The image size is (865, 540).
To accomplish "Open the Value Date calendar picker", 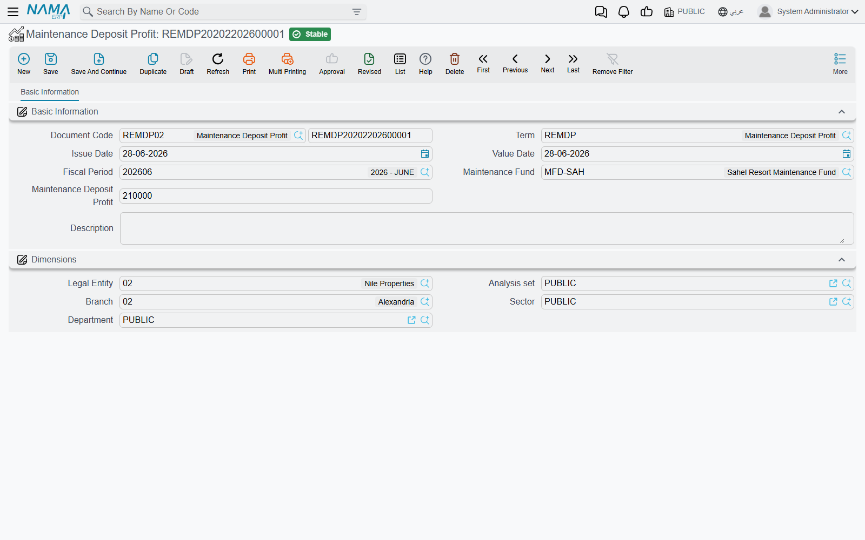I will point(847,154).
